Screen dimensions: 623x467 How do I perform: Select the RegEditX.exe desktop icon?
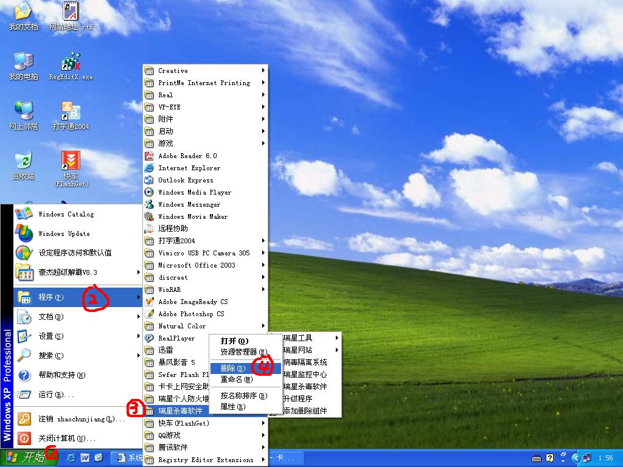pyautogui.click(x=71, y=66)
